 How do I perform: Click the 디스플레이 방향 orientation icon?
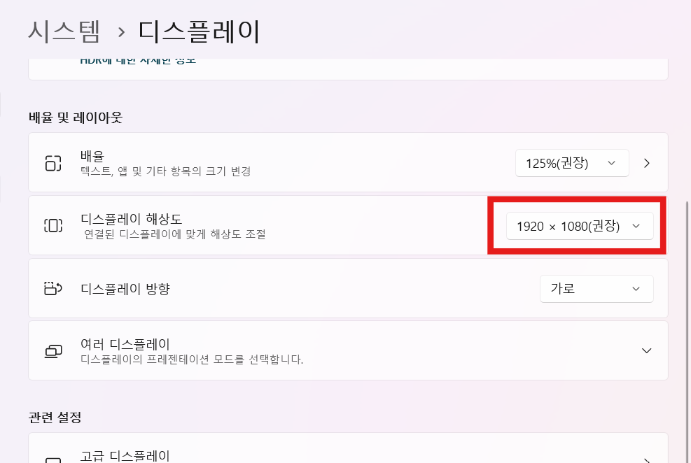(x=53, y=288)
